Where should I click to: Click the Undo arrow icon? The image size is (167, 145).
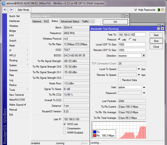(5, 10)
